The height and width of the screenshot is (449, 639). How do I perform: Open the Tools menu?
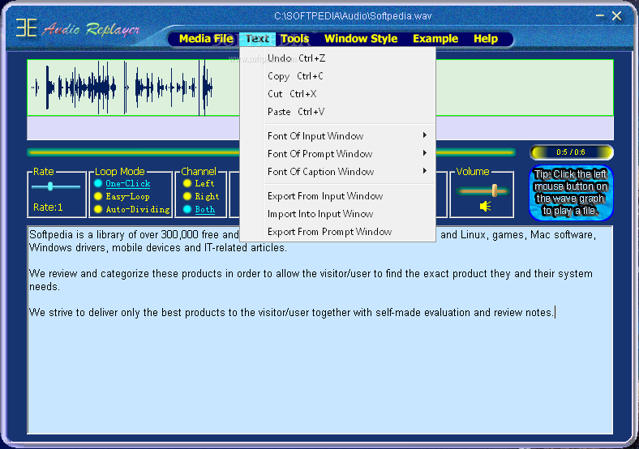pyautogui.click(x=294, y=39)
